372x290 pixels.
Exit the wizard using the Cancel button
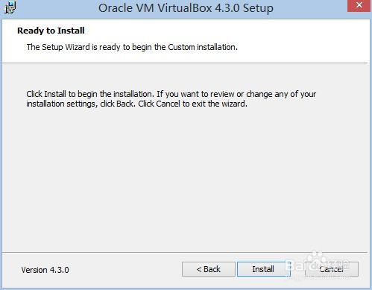(332, 269)
